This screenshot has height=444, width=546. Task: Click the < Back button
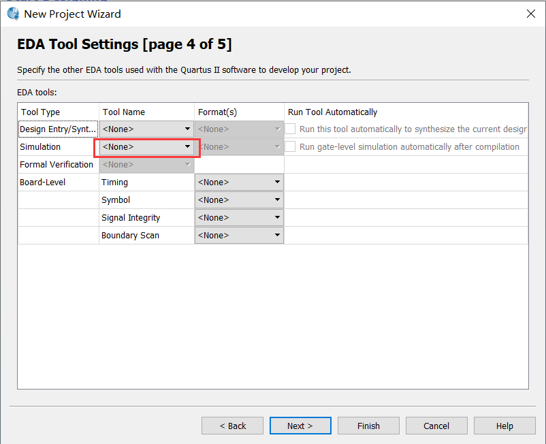tap(232, 426)
